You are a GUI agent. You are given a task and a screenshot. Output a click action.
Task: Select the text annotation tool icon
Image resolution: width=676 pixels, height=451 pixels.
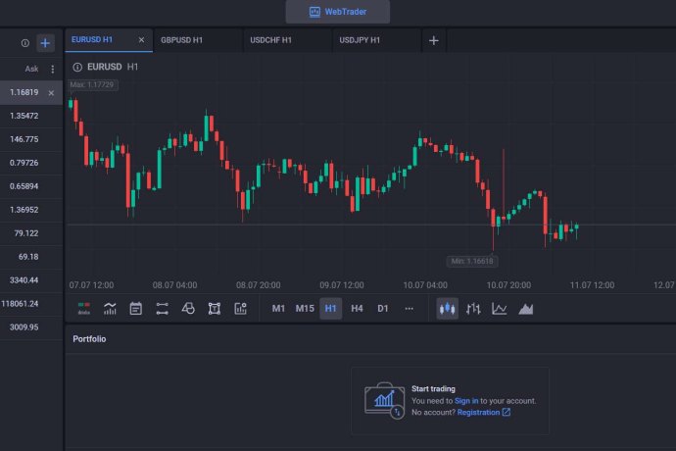pyautogui.click(x=215, y=309)
